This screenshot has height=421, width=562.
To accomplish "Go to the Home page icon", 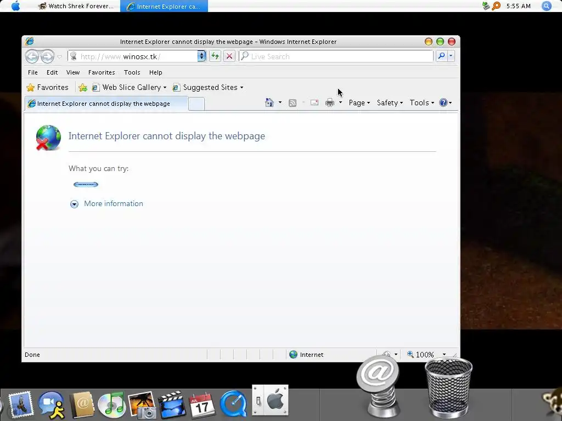I will pyautogui.click(x=269, y=103).
